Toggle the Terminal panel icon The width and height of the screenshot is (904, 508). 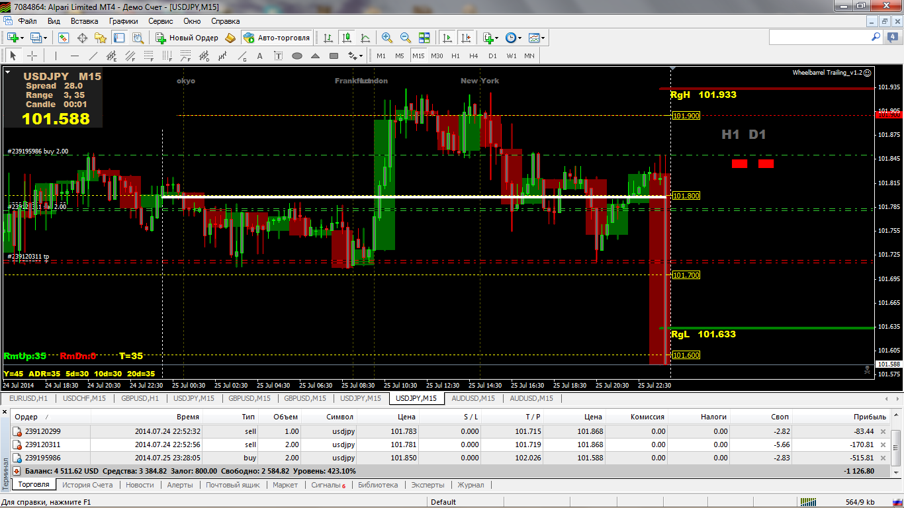click(x=118, y=38)
